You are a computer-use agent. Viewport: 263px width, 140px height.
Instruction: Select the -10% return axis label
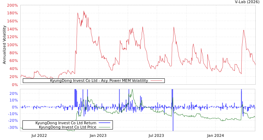[13, 114]
